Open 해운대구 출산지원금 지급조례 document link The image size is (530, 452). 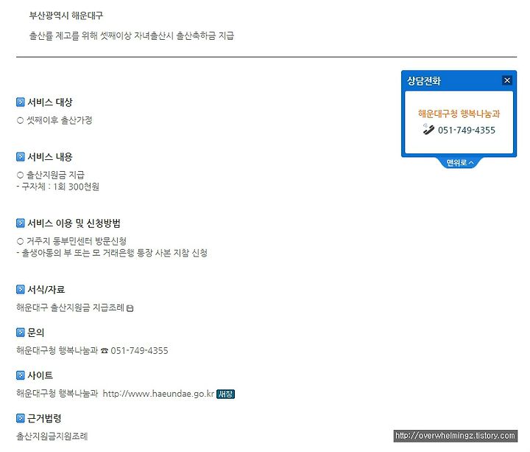coord(71,307)
